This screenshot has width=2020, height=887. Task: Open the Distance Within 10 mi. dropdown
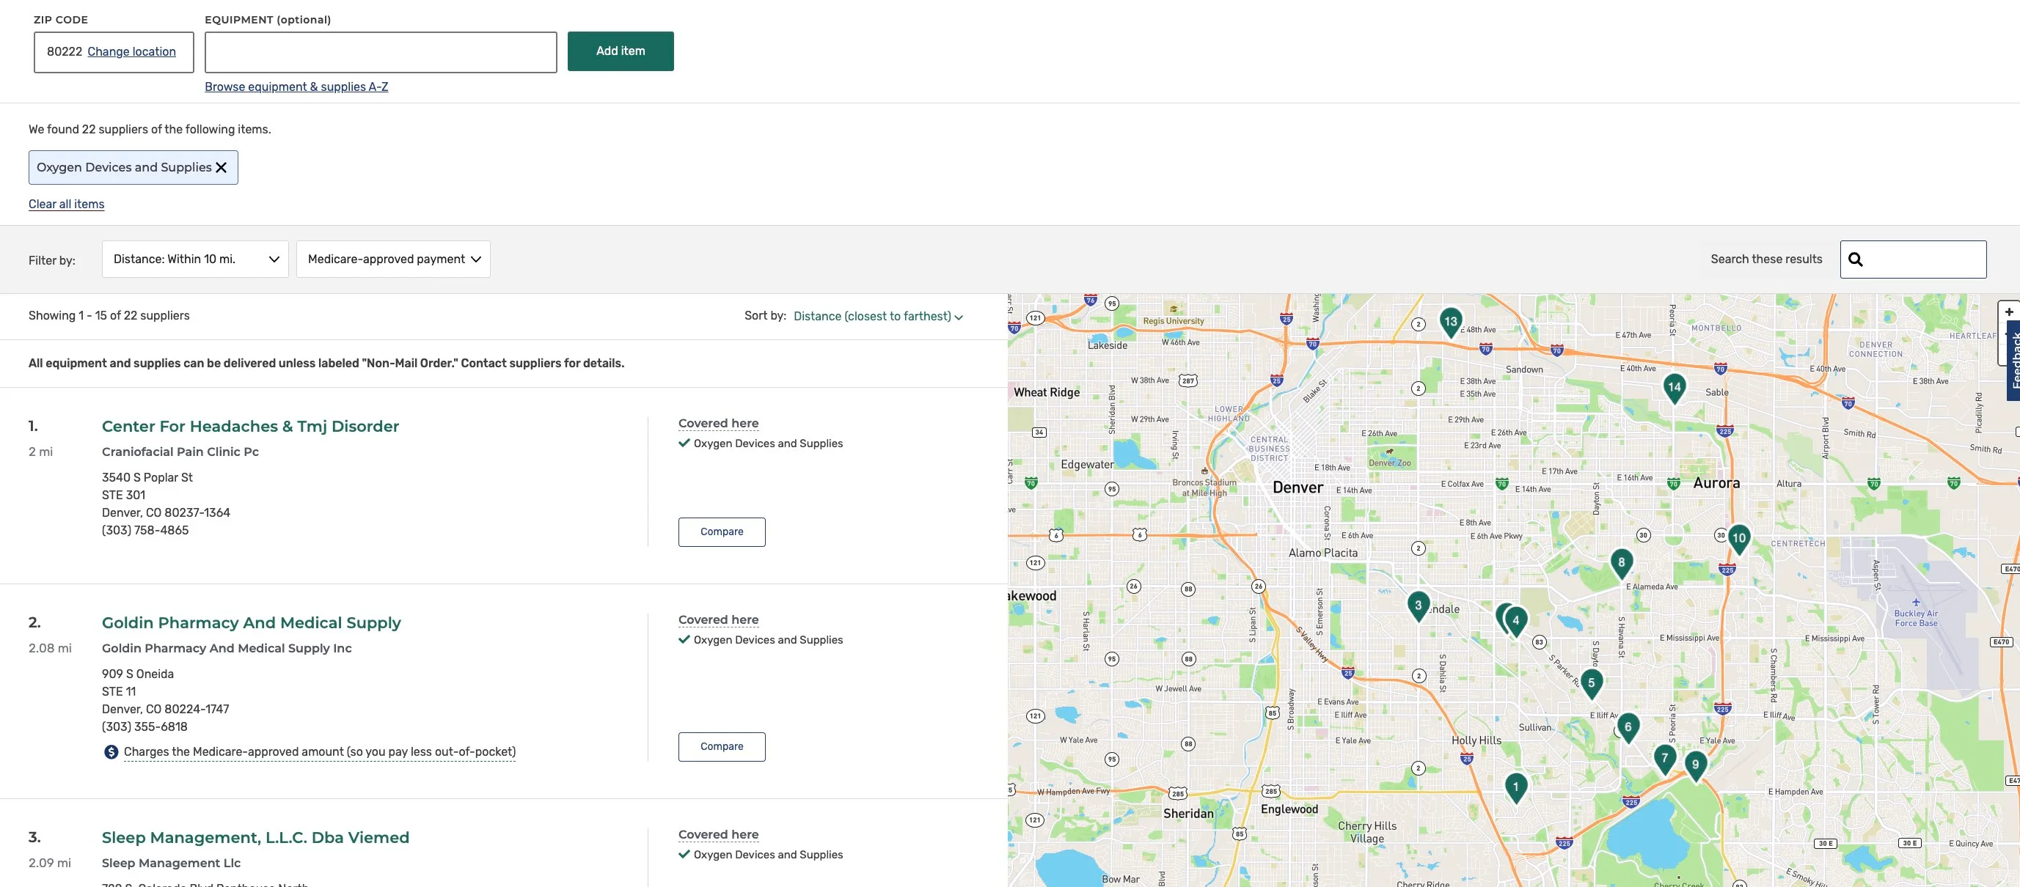coord(195,260)
